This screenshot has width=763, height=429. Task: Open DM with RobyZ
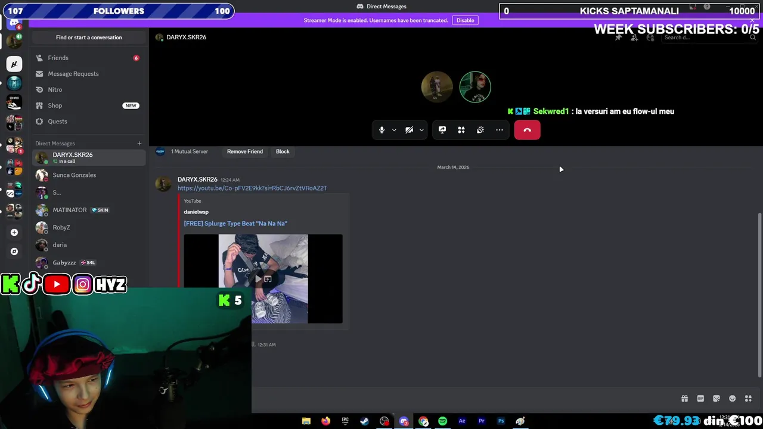89,228
